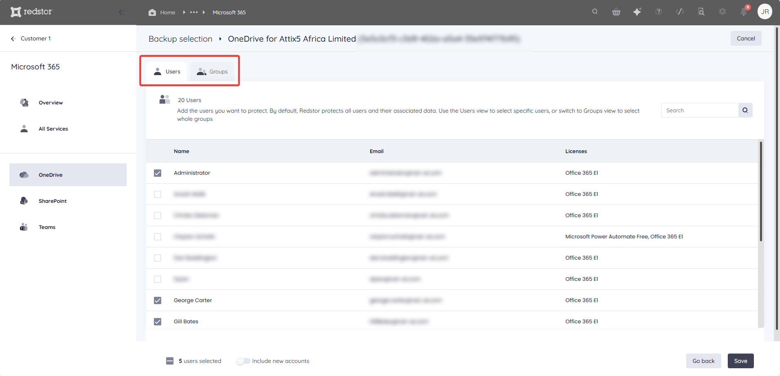Check the box on the Power Automate Free row

[x=158, y=237]
